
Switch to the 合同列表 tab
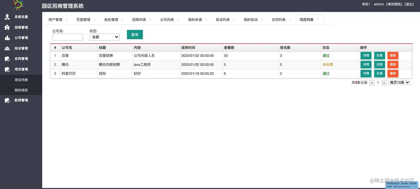[279, 20]
